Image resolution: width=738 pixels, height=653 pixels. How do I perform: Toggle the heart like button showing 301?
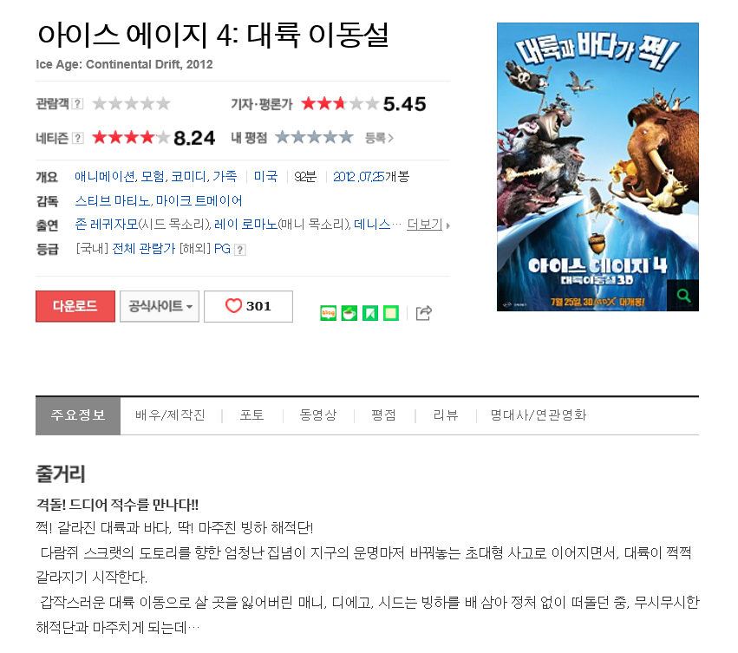[x=248, y=306]
